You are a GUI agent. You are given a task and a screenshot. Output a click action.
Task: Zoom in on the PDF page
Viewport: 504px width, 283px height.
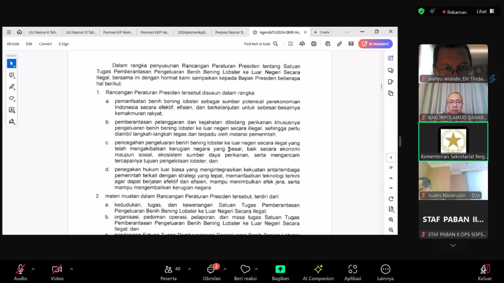391,220
